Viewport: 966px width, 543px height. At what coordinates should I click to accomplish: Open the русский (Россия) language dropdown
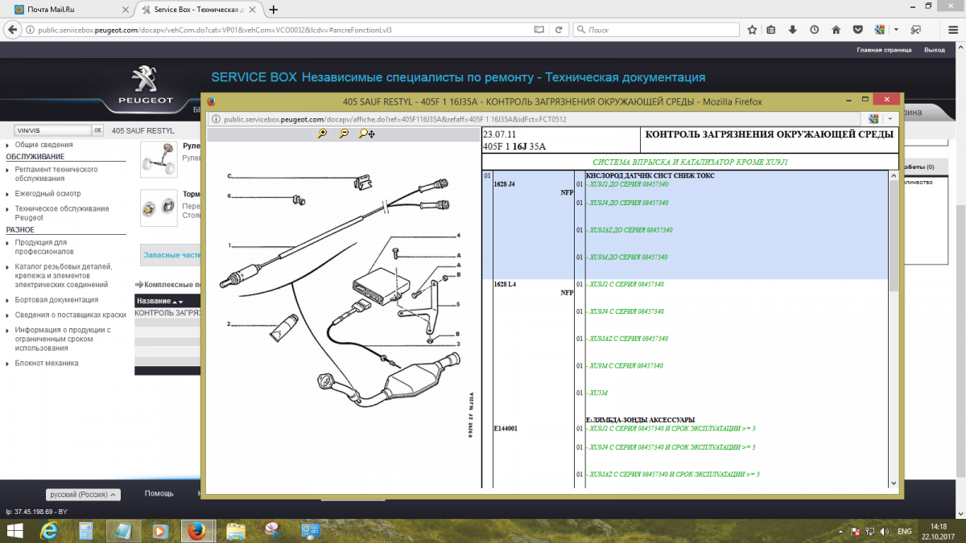[x=83, y=495]
